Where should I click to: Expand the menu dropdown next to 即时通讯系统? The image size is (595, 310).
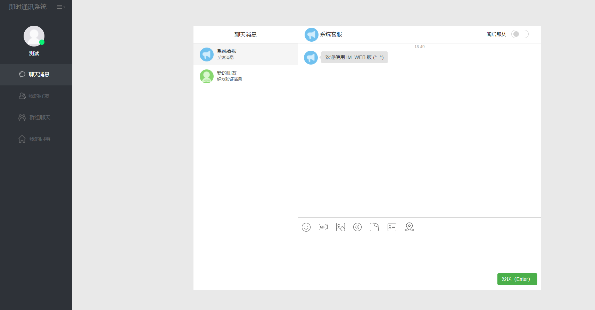click(61, 7)
